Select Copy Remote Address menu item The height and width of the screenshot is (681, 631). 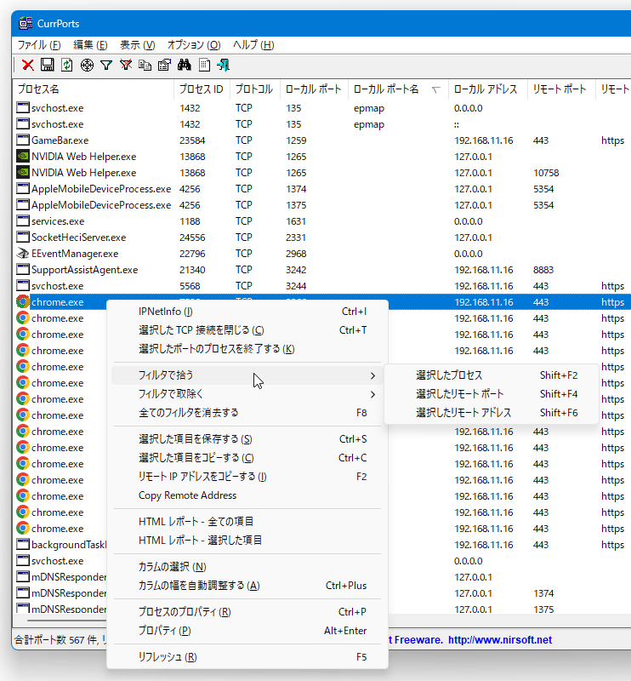(247, 495)
